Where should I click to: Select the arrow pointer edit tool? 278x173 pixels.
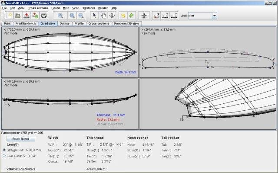95,16
